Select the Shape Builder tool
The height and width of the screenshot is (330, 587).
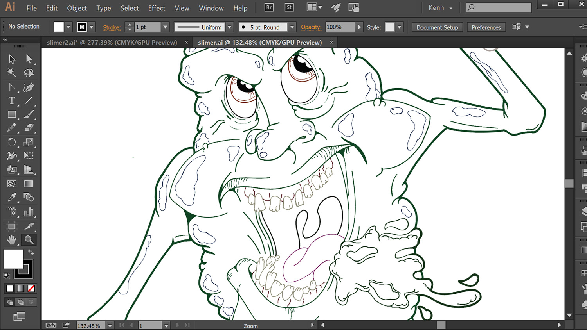(12, 169)
